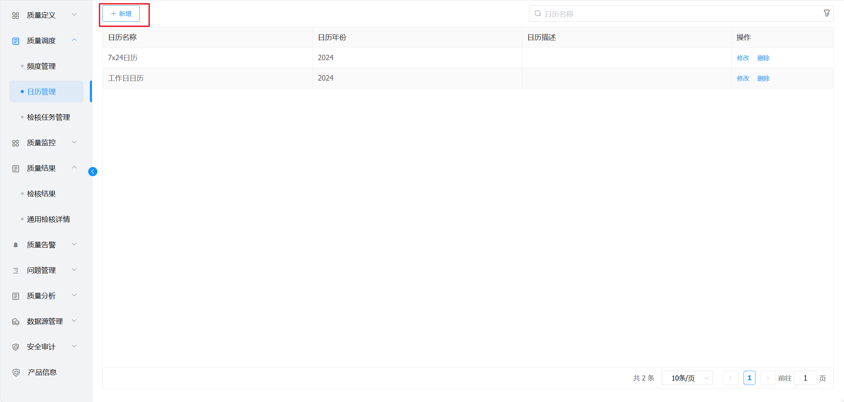Click the search magnifier icon

(538, 14)
